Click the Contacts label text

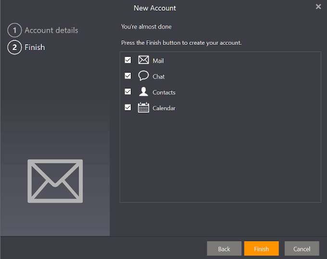[164, 92]
